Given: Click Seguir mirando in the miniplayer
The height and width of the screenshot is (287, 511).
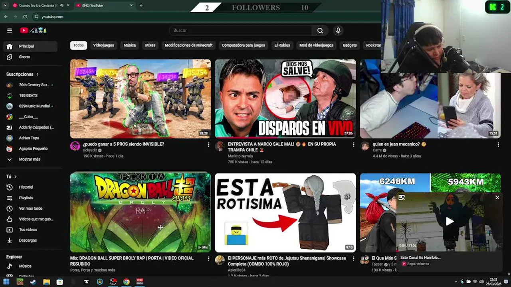Looking at the screenshot, I should click(x=418, y=264).
